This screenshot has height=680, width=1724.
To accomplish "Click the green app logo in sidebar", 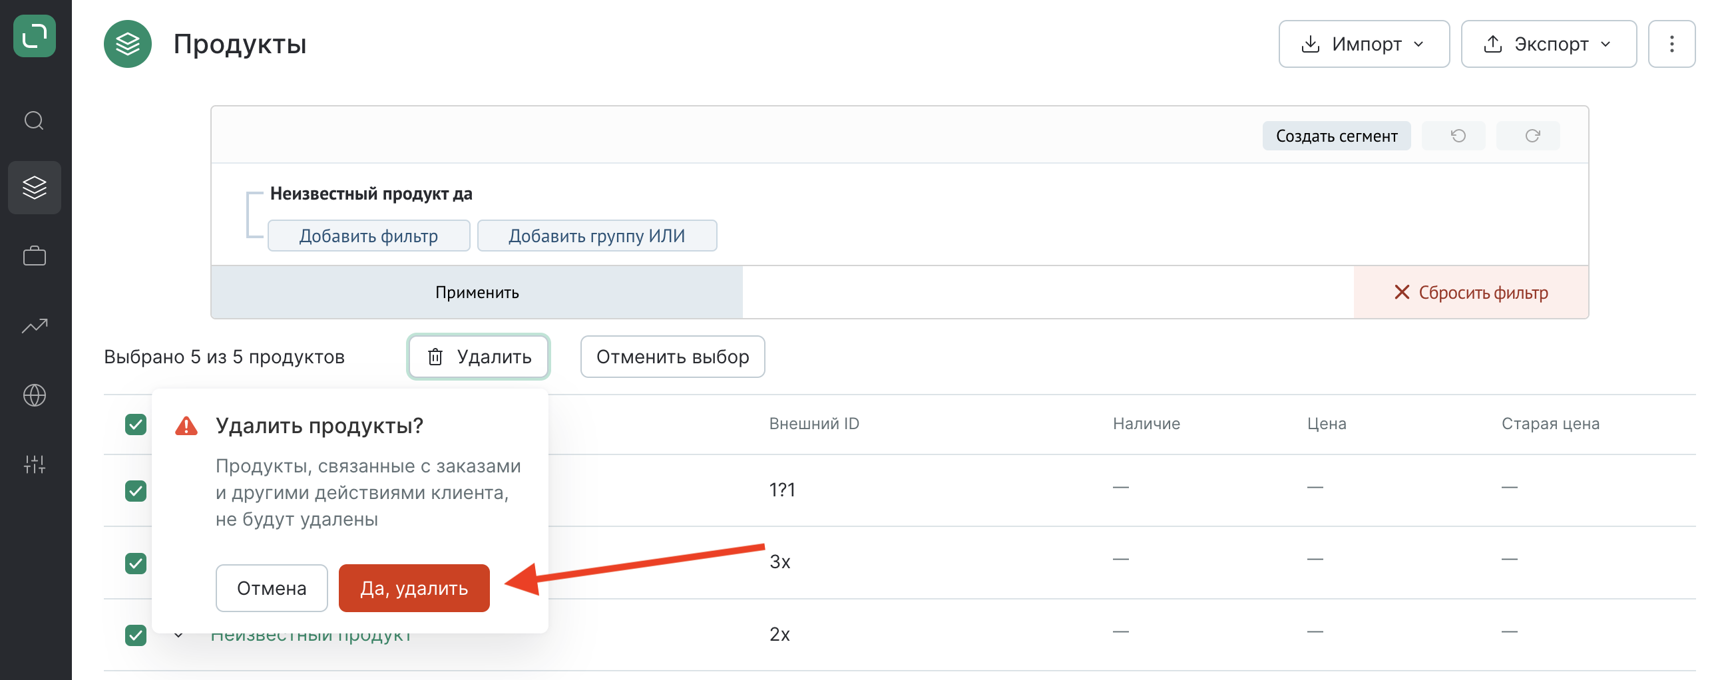I will 34,36.
